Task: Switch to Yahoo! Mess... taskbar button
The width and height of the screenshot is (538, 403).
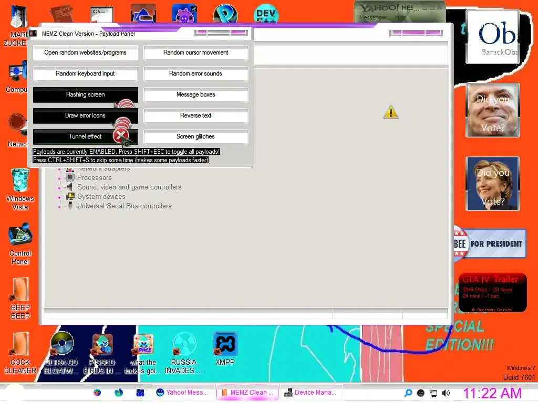Action: [182, 393]
